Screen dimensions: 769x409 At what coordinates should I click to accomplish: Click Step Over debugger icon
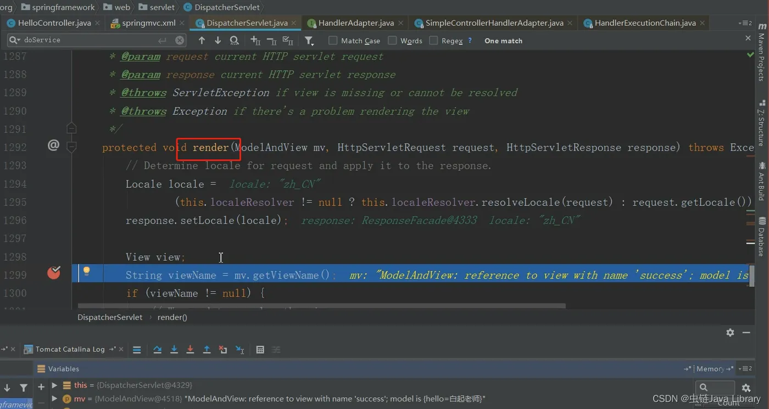(x=157, y=349)
